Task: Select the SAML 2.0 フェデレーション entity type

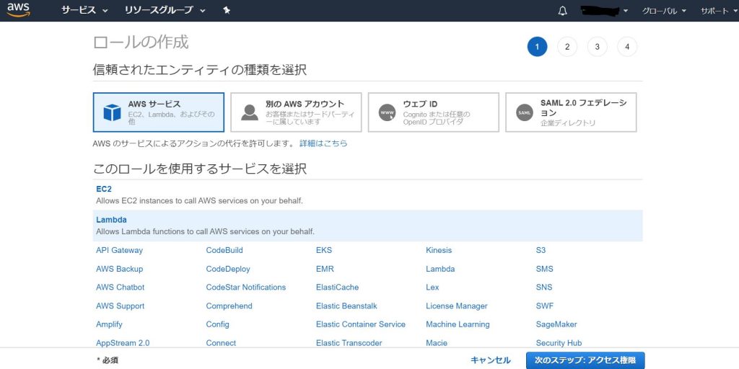Action: coord(571,112)
